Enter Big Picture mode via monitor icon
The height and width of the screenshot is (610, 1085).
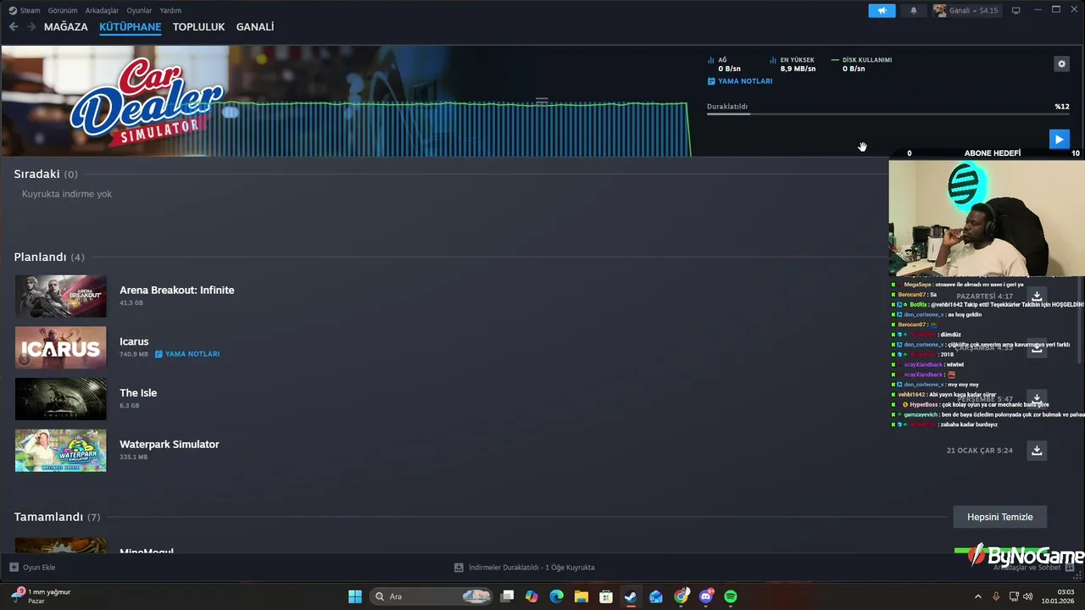1015,10
